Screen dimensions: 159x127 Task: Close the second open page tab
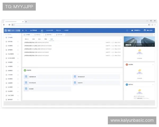[42, 35]
